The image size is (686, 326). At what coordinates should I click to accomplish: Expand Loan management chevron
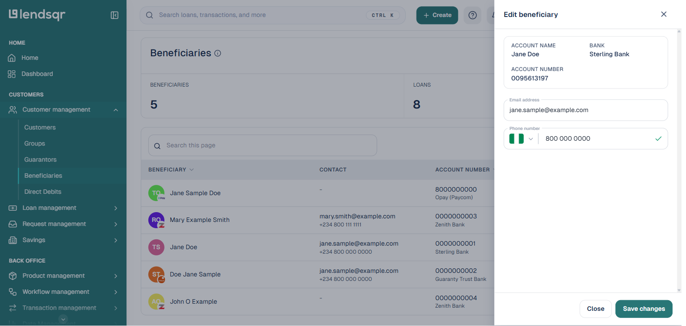[116, 208]
